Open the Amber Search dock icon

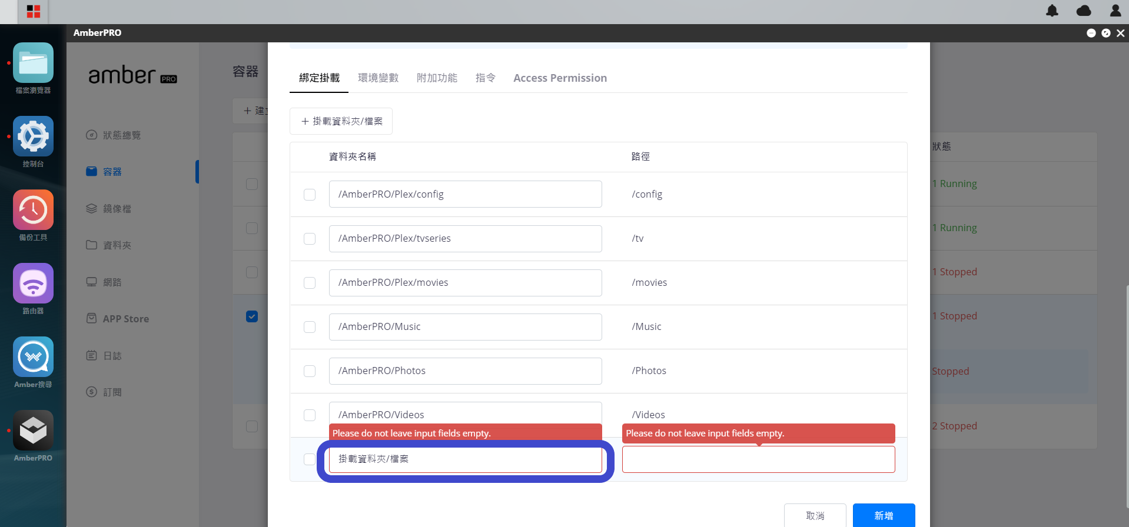click(x=33, y=357)
